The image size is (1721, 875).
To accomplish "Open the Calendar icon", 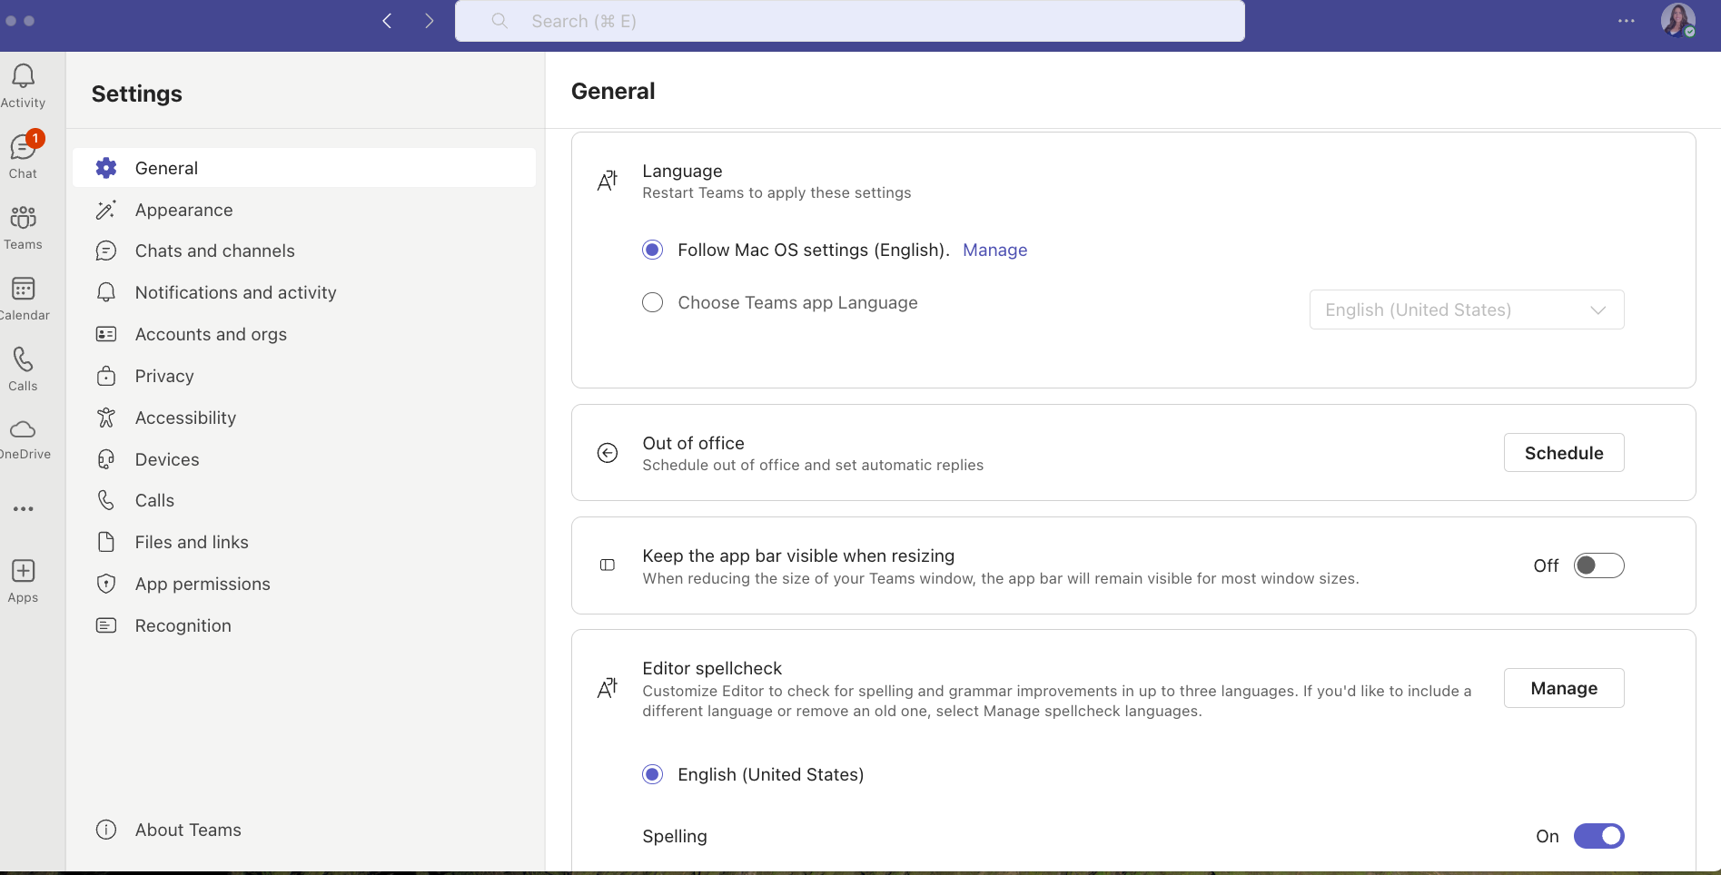I will (x=23, y=289).
